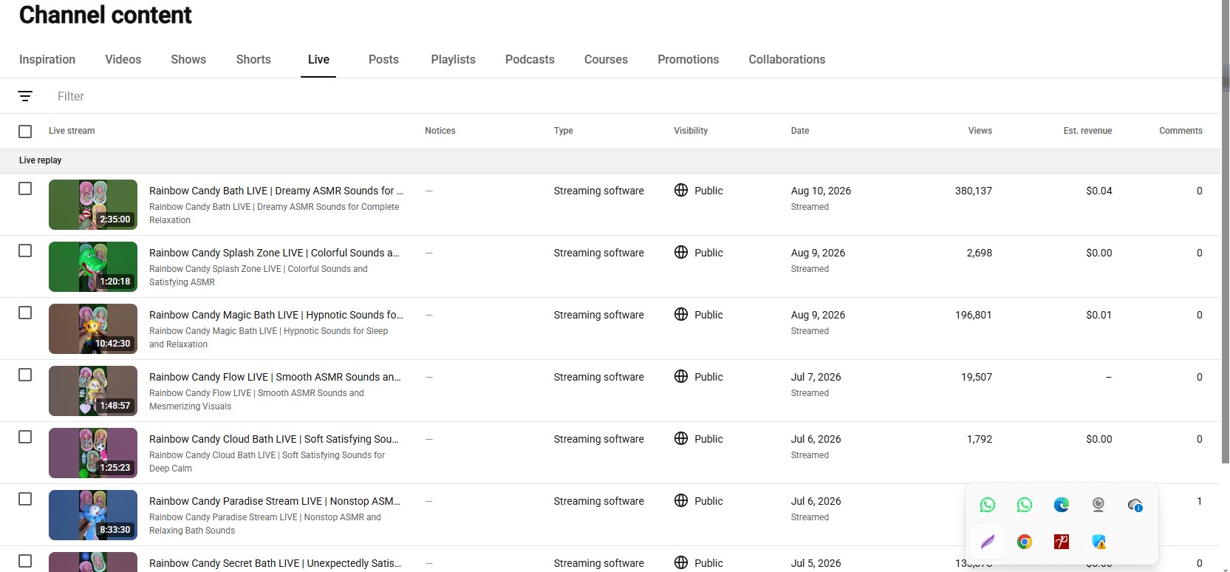
Task: Click the Est. revenue column header
Action: (1087, 131)
